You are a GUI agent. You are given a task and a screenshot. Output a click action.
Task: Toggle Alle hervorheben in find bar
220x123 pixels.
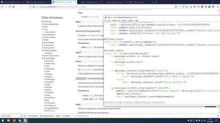click(x=33, y=116)
